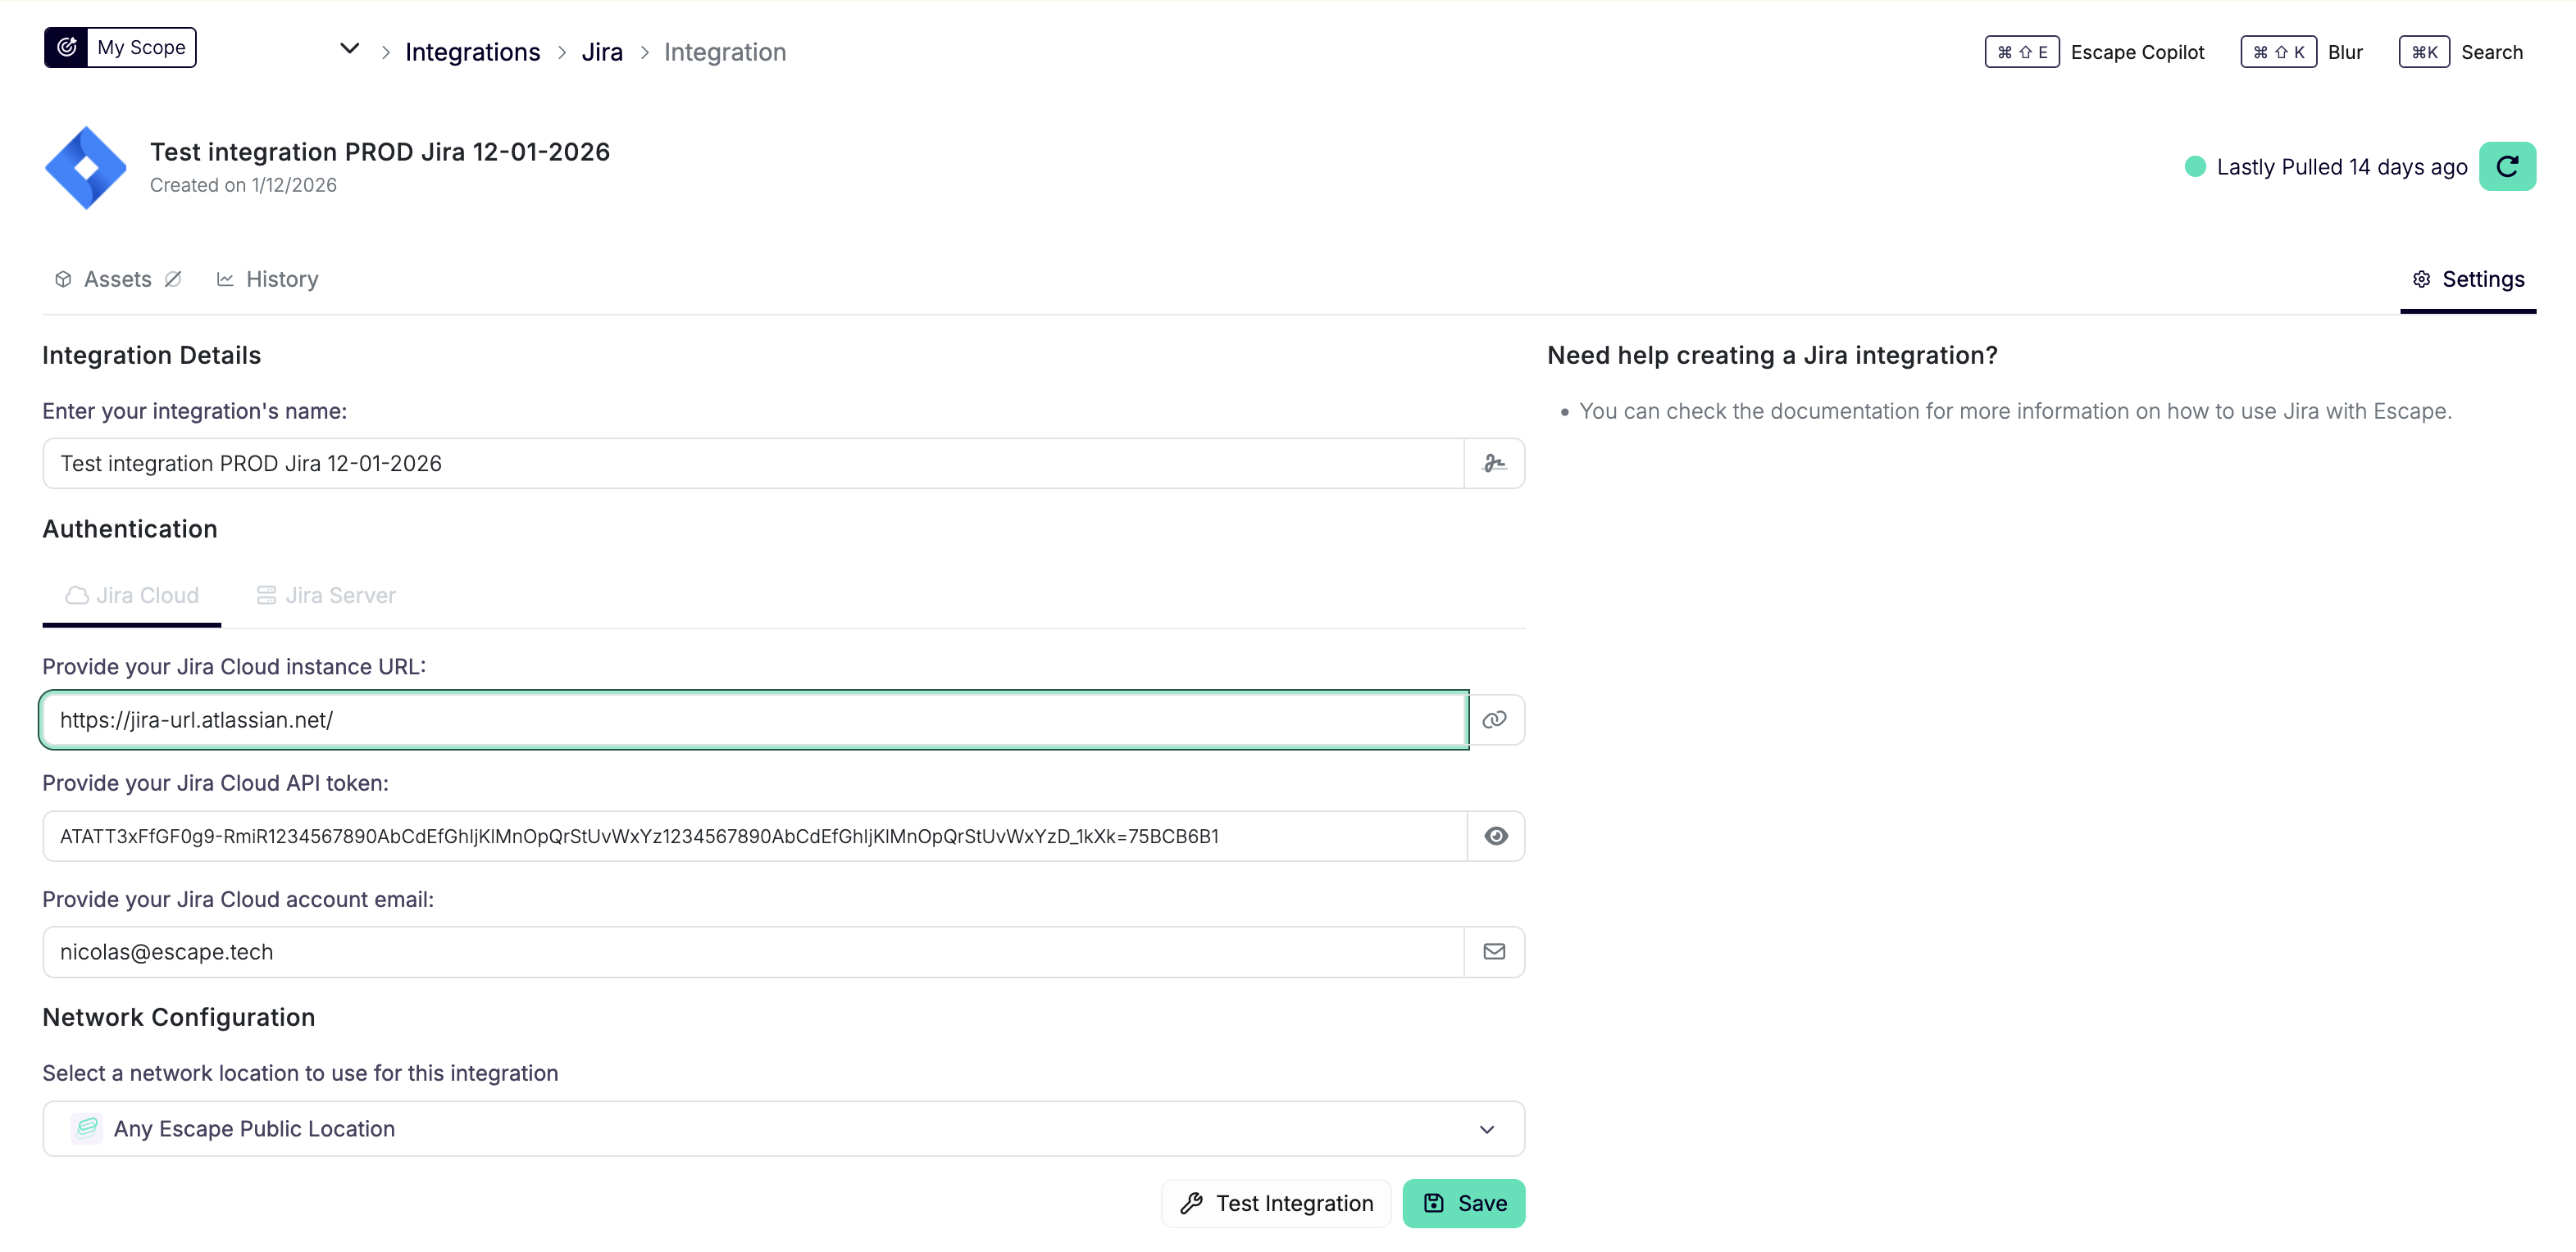Viewport: 2576px width, 1252px height.
Task: Switch to the History tab
Action: tap(282, 279)
